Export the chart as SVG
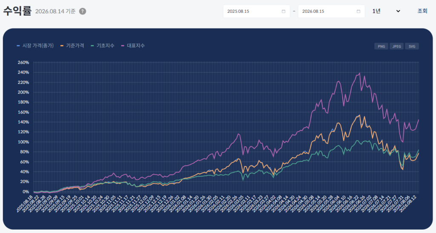This screenshot has width=436, height=233. pyautogui.click(x=412, y=46)
